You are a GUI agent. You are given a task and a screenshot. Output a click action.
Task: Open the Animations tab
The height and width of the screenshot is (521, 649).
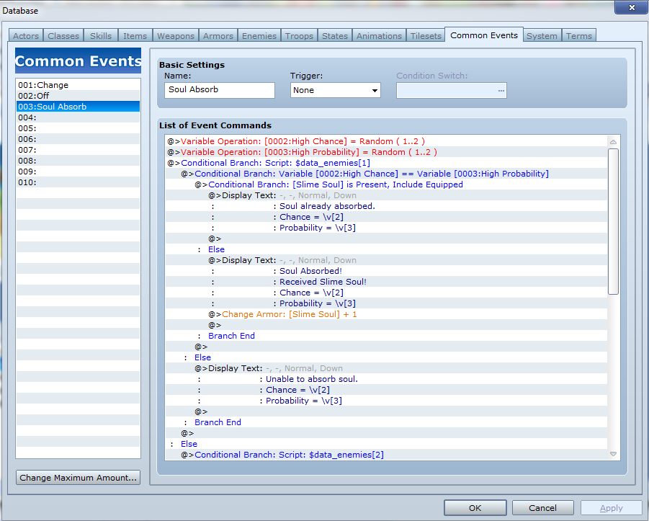pyautogui.click(x=379, y=36)
